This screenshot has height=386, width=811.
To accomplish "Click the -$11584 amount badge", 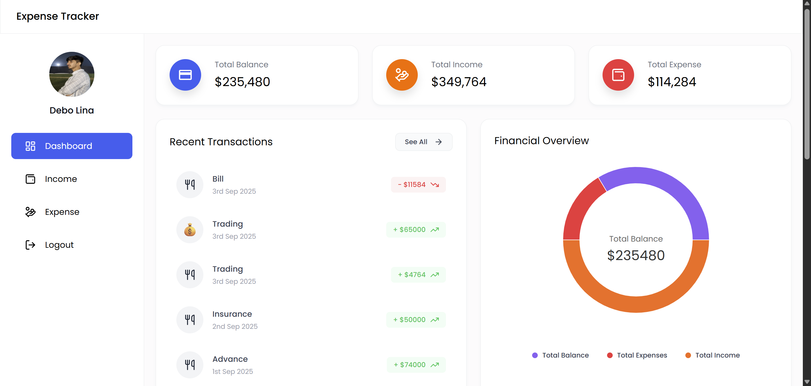I will (x=418, y=185).
